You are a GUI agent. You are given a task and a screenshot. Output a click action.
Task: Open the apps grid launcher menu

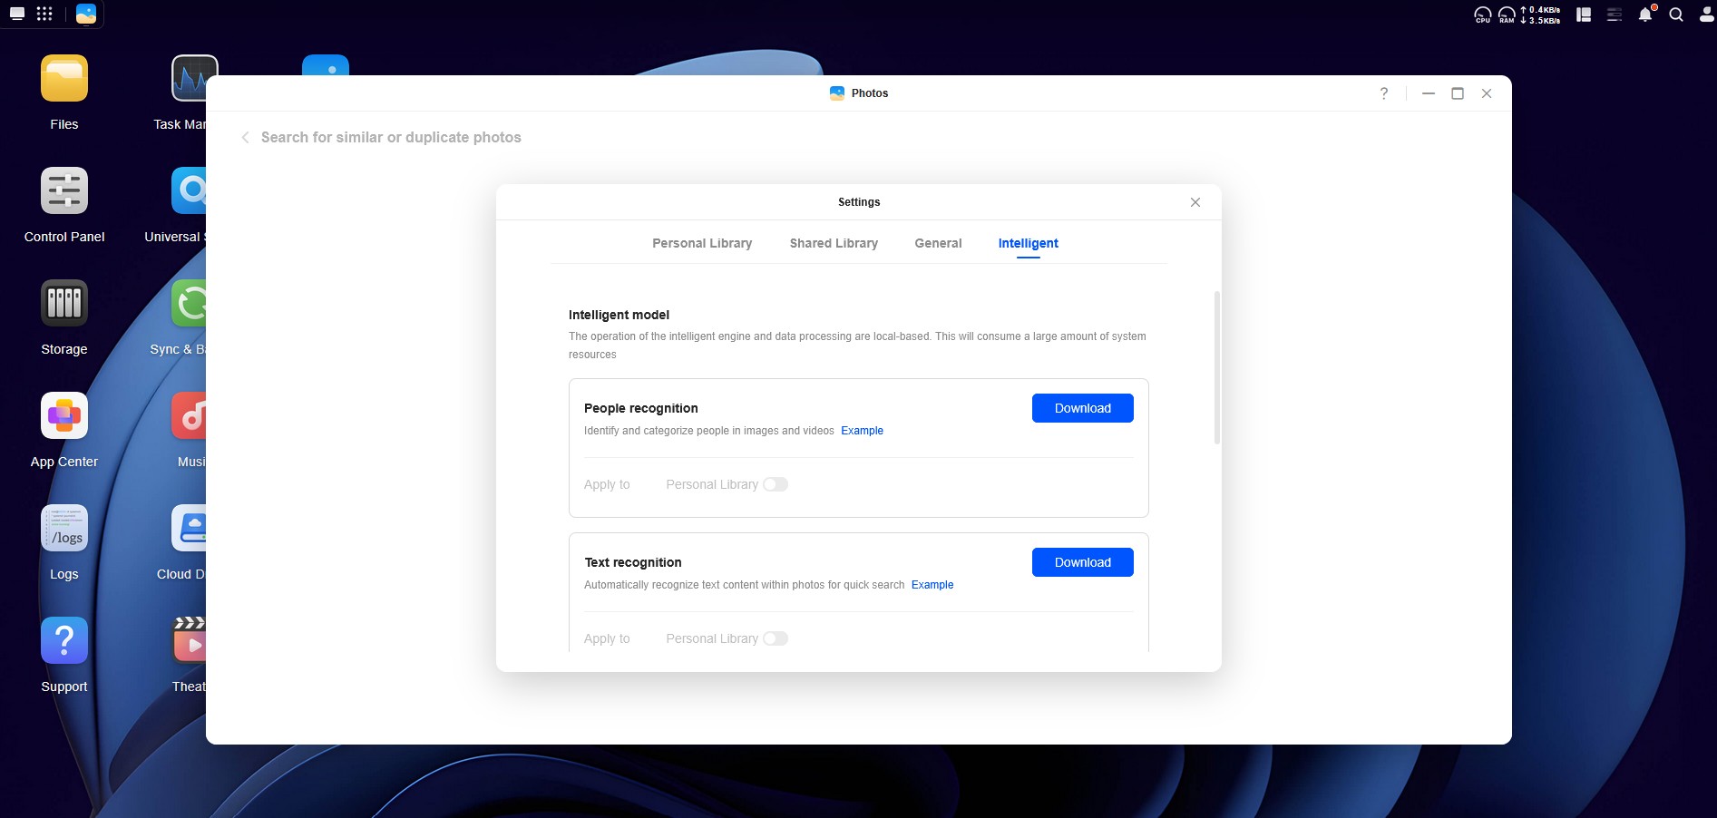pyautogui.click(x=44, y=14)
